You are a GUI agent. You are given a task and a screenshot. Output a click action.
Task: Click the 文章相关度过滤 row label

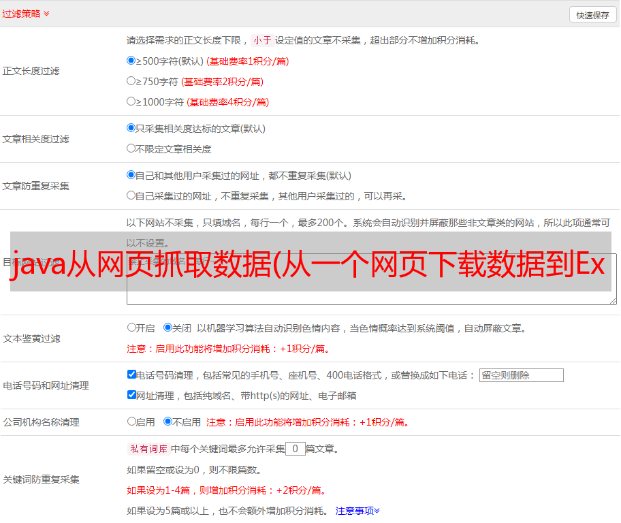point(35,139)
